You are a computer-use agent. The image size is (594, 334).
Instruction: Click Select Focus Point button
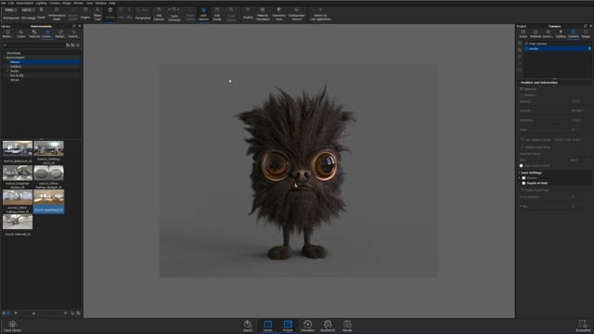535,190
